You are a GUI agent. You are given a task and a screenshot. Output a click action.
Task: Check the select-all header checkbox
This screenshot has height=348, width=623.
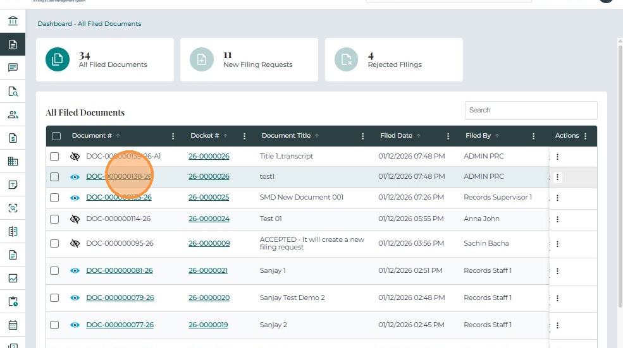pos(56,136)
